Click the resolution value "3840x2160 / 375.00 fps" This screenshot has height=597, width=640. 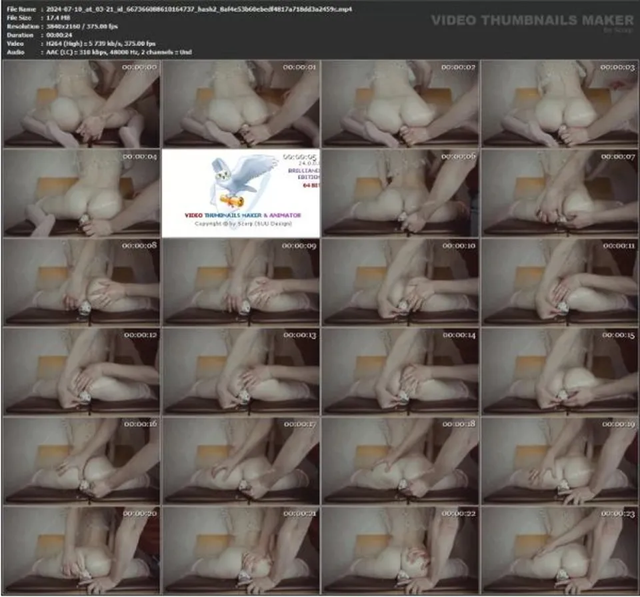[81, 26]
